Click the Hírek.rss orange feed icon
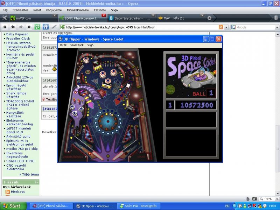 point(8,192)
